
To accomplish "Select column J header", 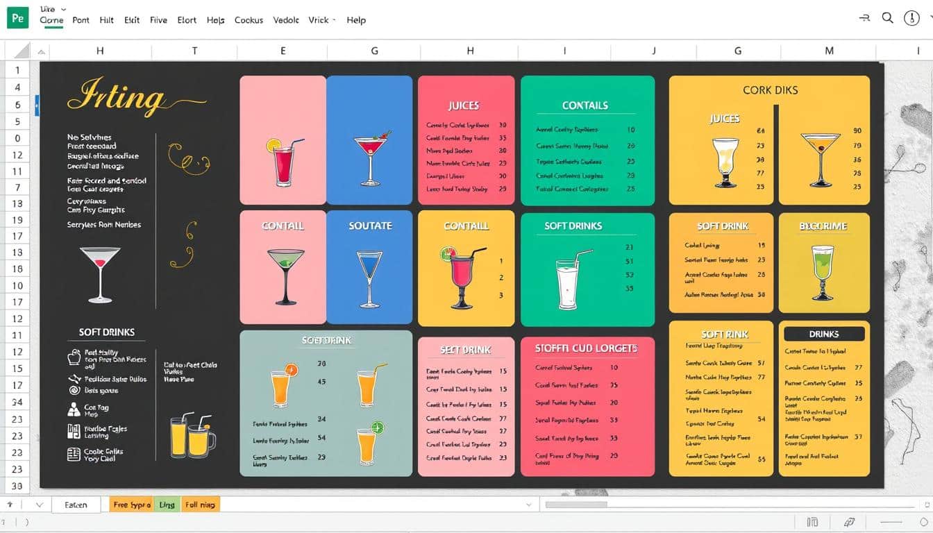I will 653,51.
